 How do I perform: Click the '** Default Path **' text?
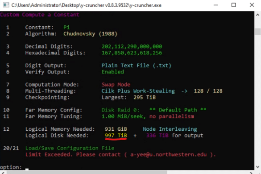(x=178, y=110)
